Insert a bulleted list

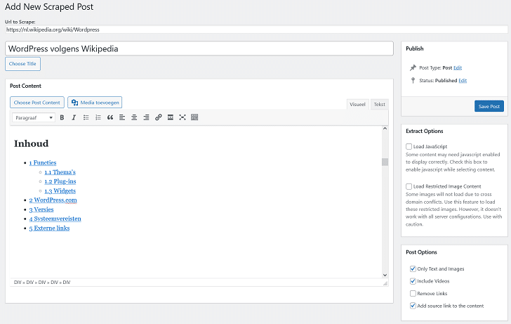point(86,117)
